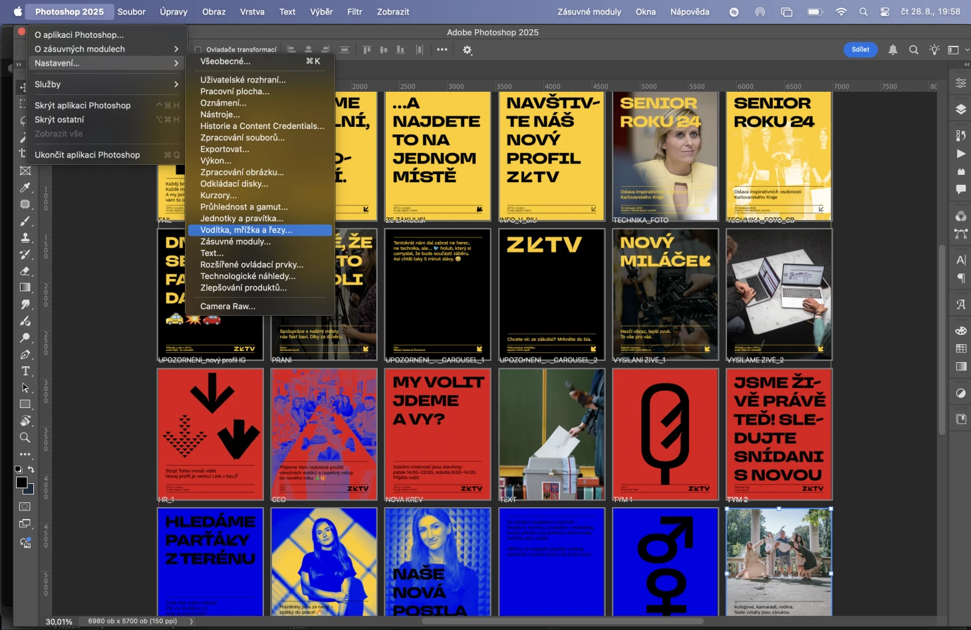The width and height of the screenshot is (971, 630).
Task: Open the Channels panel icon
Action: (960, 216)
